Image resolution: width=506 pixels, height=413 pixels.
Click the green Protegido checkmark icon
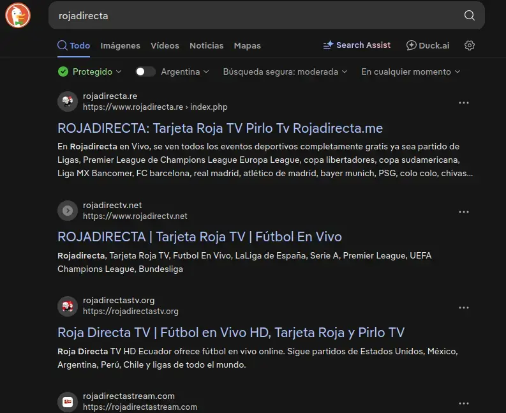(63, 71)
